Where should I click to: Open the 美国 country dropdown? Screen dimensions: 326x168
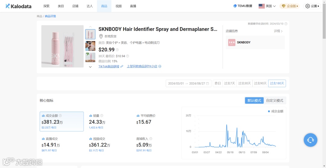pos(267,6)
